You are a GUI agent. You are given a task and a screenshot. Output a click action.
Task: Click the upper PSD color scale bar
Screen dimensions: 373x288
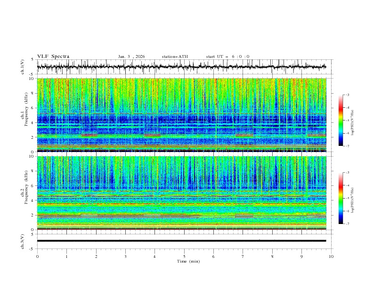[341, 120]
